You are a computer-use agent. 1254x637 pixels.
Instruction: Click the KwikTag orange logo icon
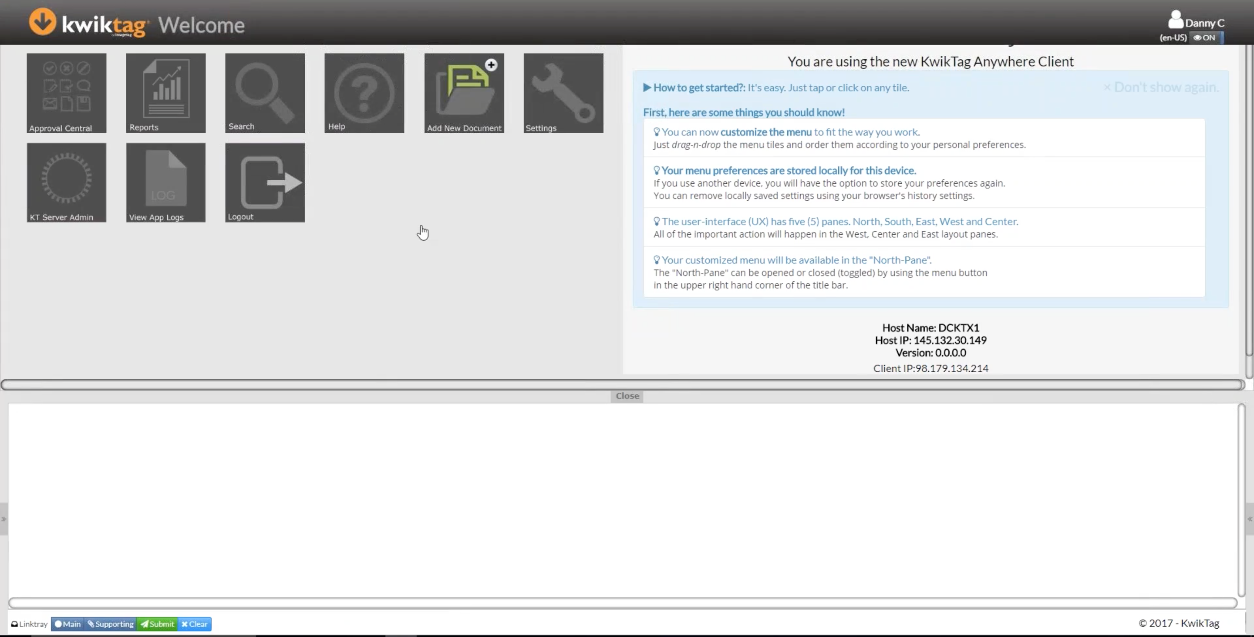pos(42,22)
